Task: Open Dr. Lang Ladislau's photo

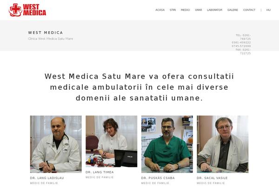Action: click(x=56, y=144)
